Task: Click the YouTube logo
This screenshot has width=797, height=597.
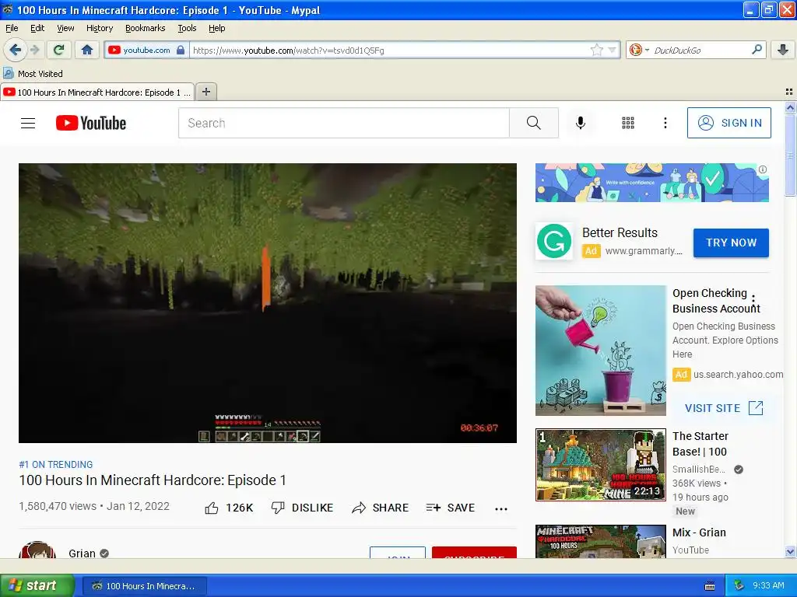Action: (x=91, y=123)
